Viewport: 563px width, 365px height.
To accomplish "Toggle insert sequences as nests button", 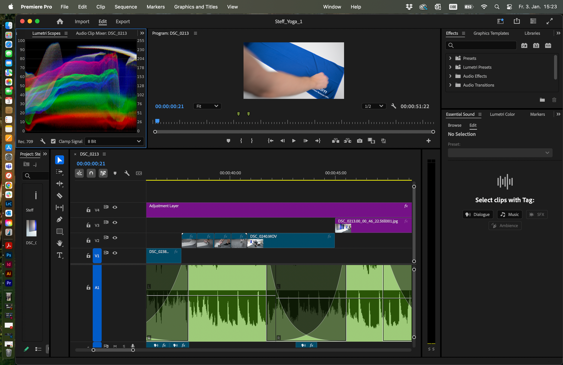I will pos(80,173).
